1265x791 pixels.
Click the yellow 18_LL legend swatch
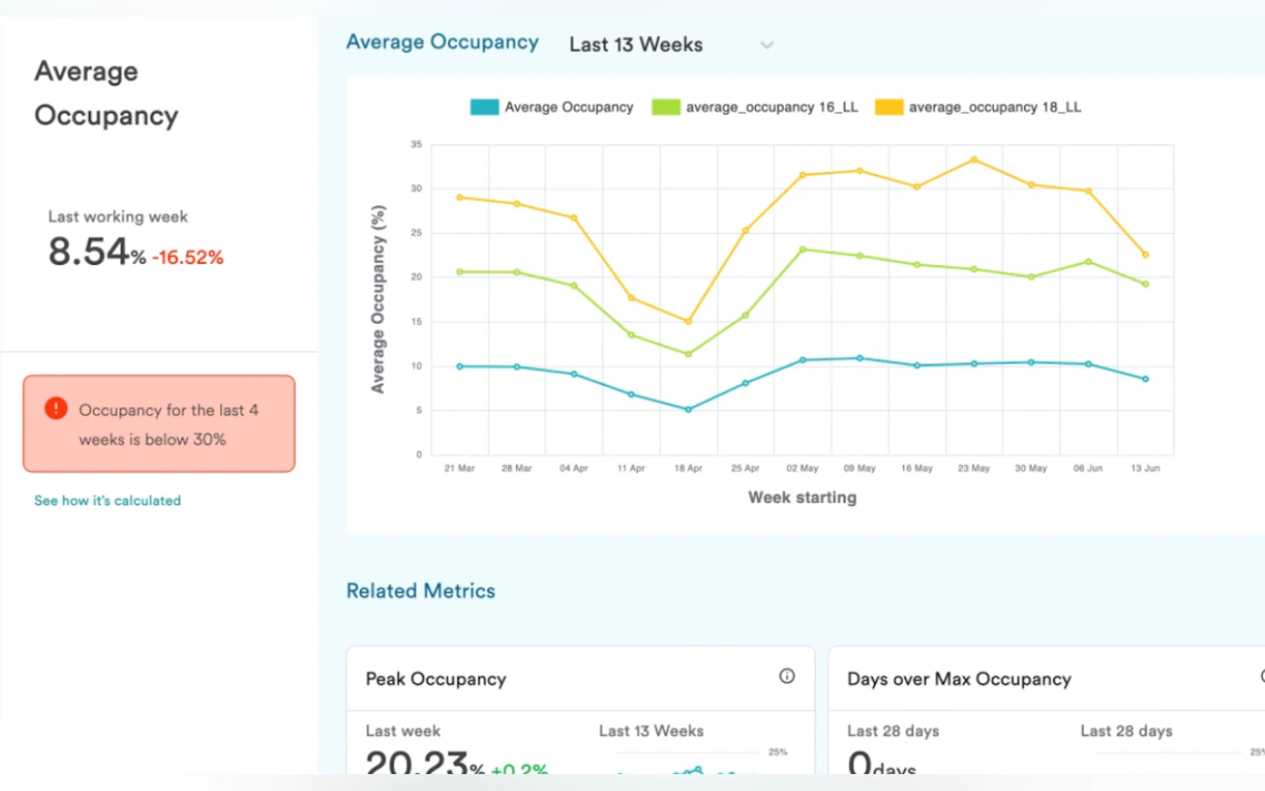[888, 107]
